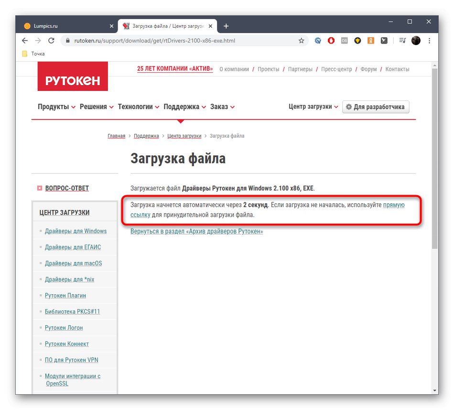Open the Продукты dropdown menu
Image resolution: width=454 pixels, height=410 pixels.
pos(53,107)
